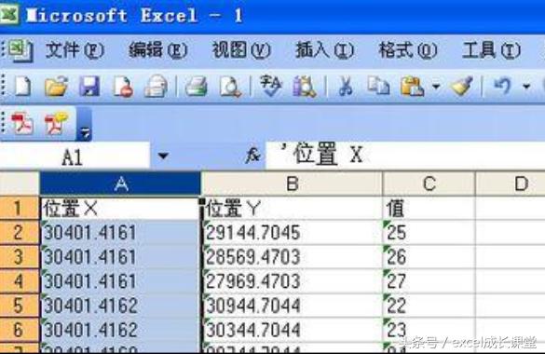Click cell C2 with value 25
This screenshot has width=545, height=354.
point(429,233)
